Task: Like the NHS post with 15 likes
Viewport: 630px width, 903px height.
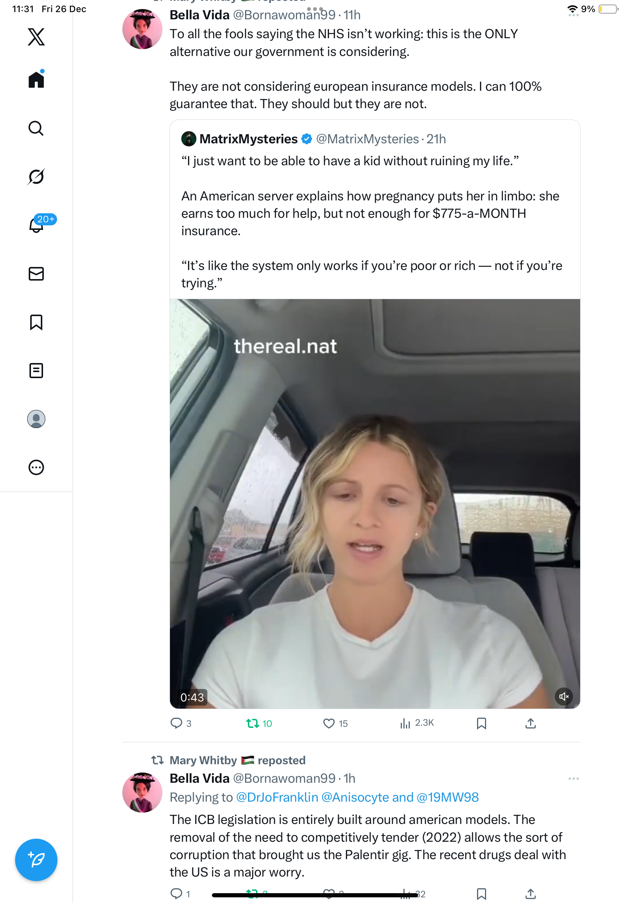Action: tap(329, 723)
